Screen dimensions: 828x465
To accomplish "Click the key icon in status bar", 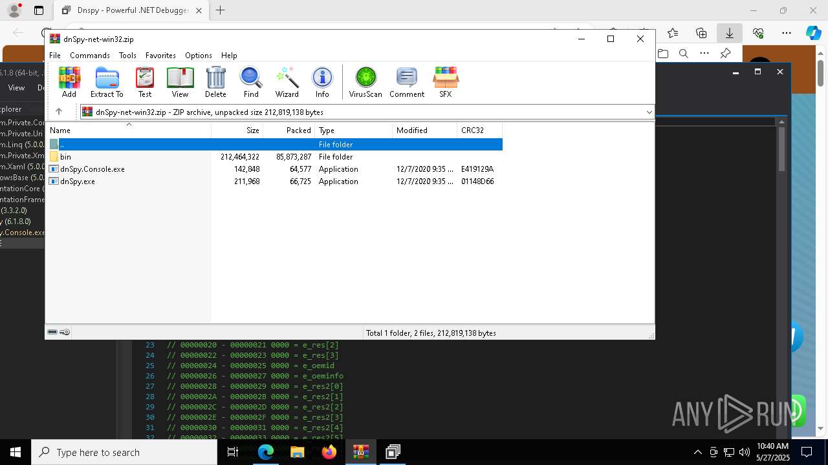I will (x=65, y=333).
